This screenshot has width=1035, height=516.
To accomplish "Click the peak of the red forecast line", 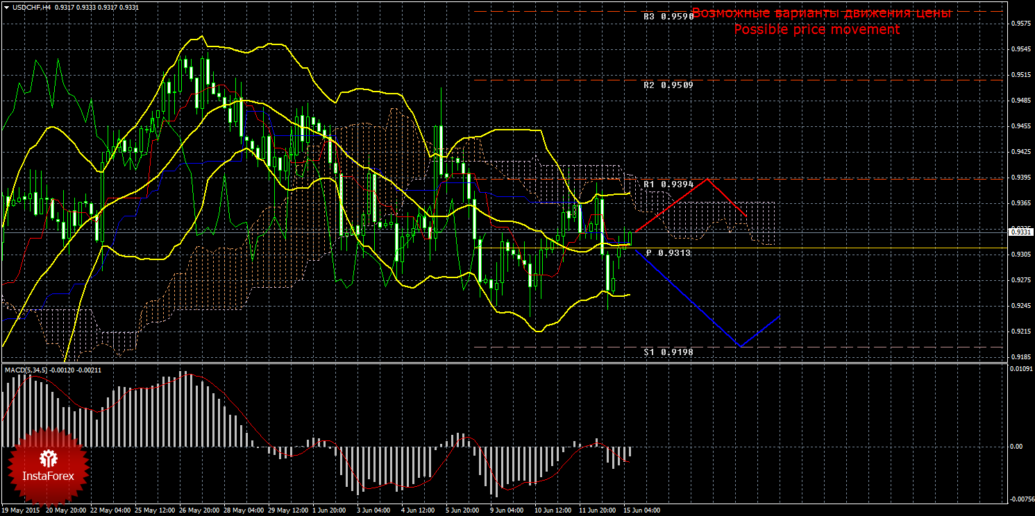I will [707, 179].
